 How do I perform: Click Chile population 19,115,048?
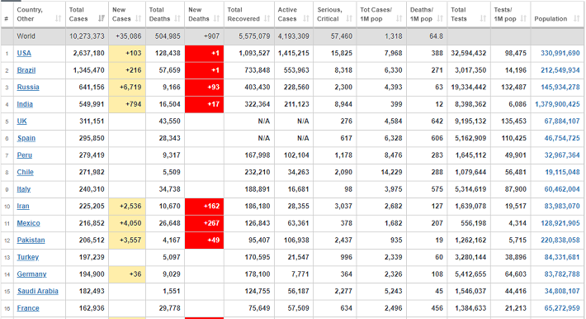point(562,172)
